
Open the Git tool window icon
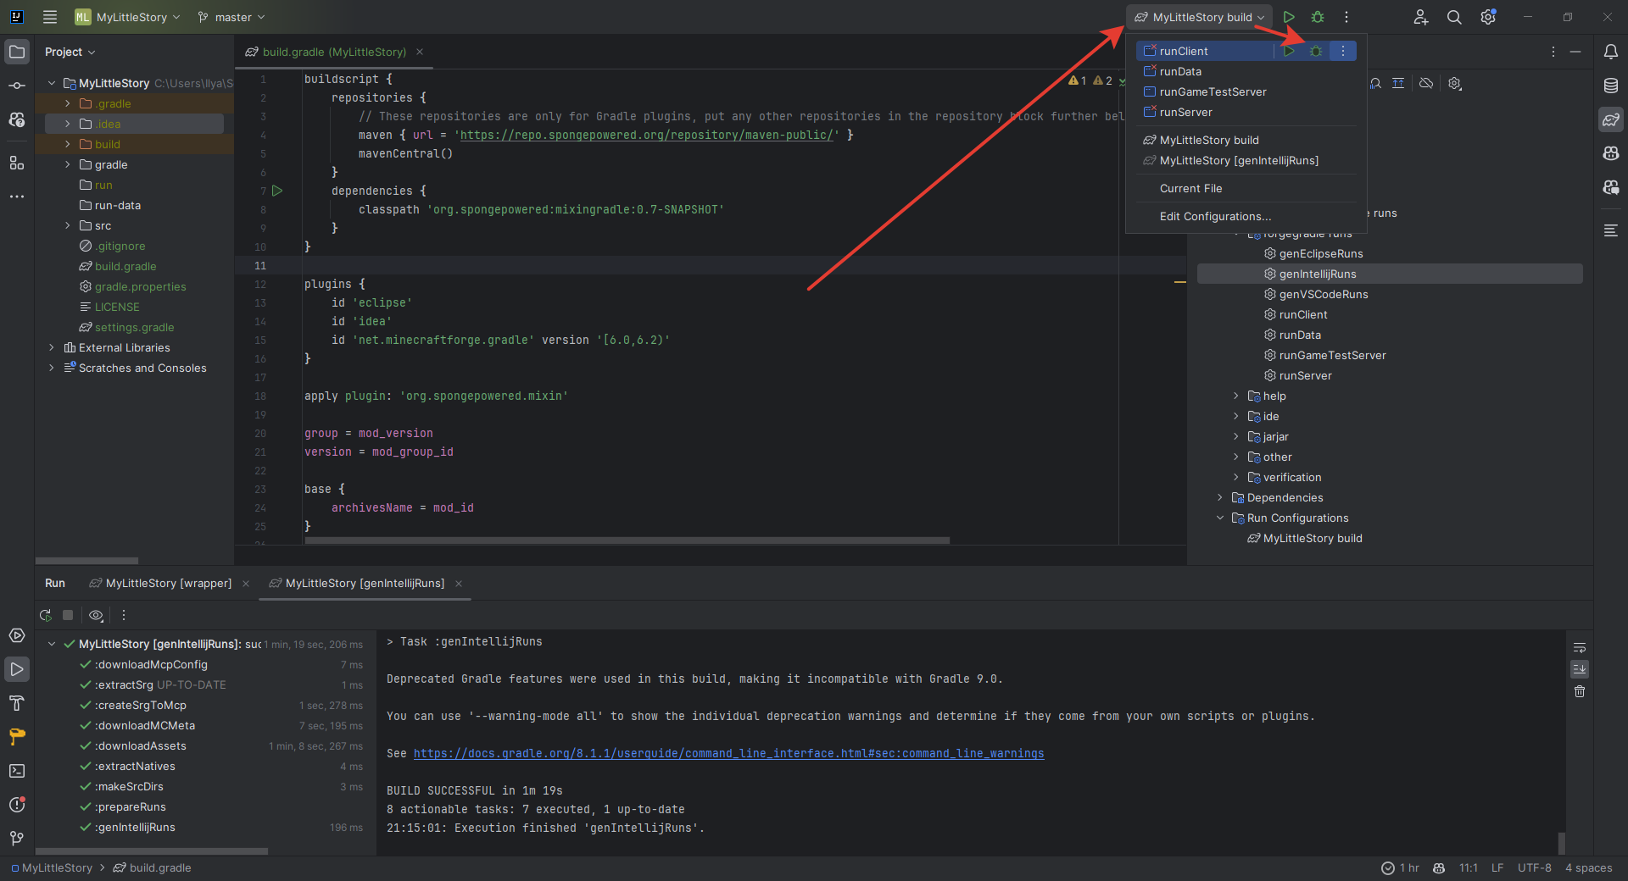[x=17, y=839]
